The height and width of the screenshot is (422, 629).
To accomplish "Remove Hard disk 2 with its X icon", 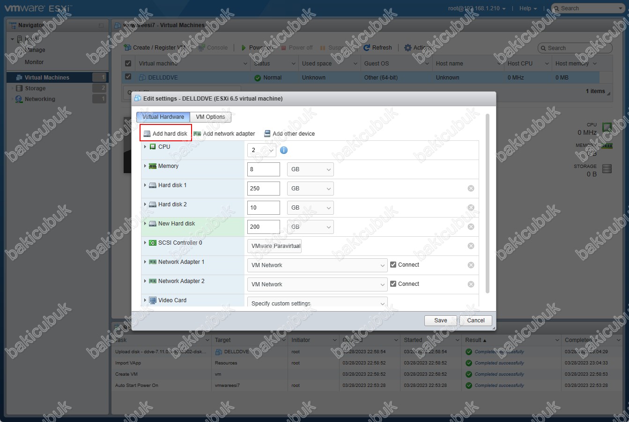I will click(x=471, y=207).
